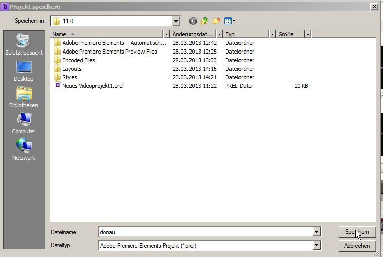
Task: Open the Typ column filter arrow
Action: pos(272,34)
